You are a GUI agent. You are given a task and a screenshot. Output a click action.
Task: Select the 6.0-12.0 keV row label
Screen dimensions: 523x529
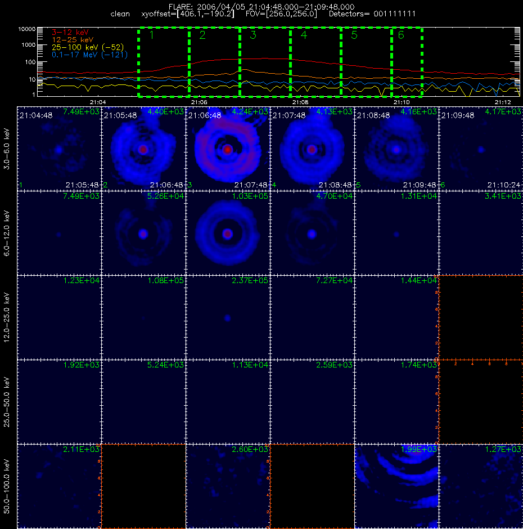7,233
